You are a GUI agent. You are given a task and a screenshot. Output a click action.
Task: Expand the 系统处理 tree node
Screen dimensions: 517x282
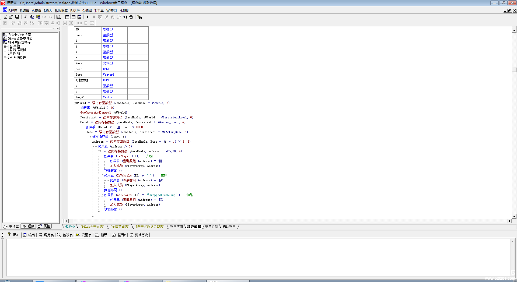(x=5, y=58)
